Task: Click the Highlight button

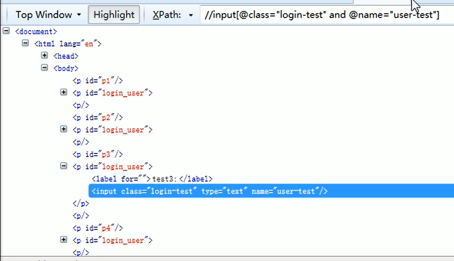Action: 114,15
